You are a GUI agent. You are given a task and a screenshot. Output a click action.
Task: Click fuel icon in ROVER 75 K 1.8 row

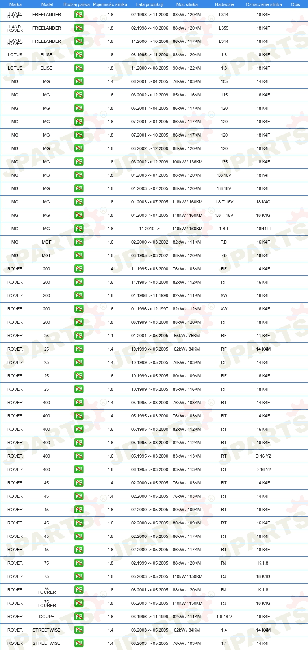tap(79, 563)
